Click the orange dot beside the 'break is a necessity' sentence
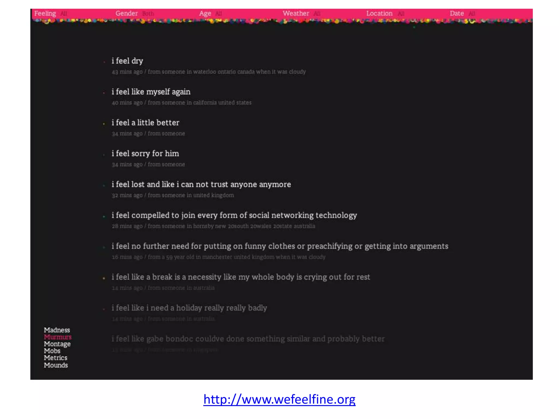 104,278
